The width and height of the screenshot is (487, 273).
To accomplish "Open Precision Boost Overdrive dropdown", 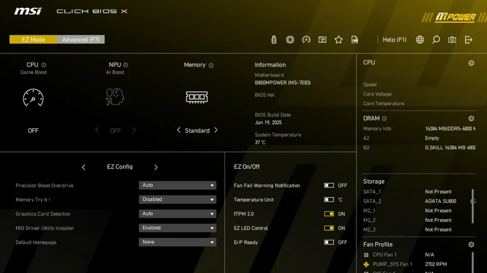I will click(177, 185).
